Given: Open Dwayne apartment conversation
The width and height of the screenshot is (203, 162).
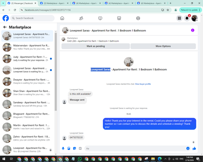Looking at the screenshot, I should (27, 81).
